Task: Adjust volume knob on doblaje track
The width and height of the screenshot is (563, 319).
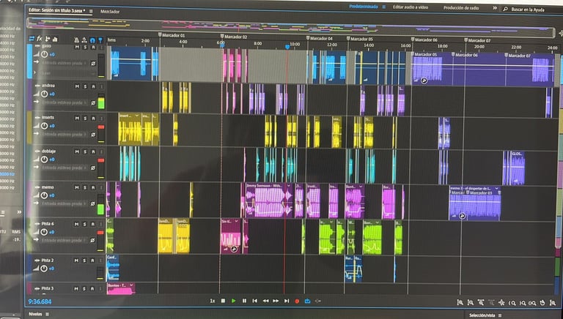Action: [x=44, y=159]
